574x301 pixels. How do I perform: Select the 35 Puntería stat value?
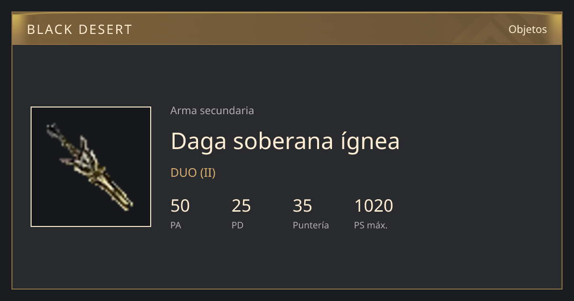(x=302, y=206)
